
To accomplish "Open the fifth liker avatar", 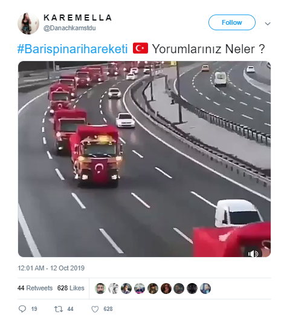I will (153, 288).
